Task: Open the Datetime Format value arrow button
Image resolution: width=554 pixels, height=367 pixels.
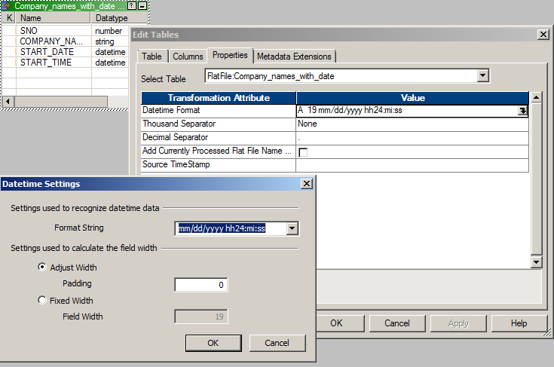Action: 522,110
